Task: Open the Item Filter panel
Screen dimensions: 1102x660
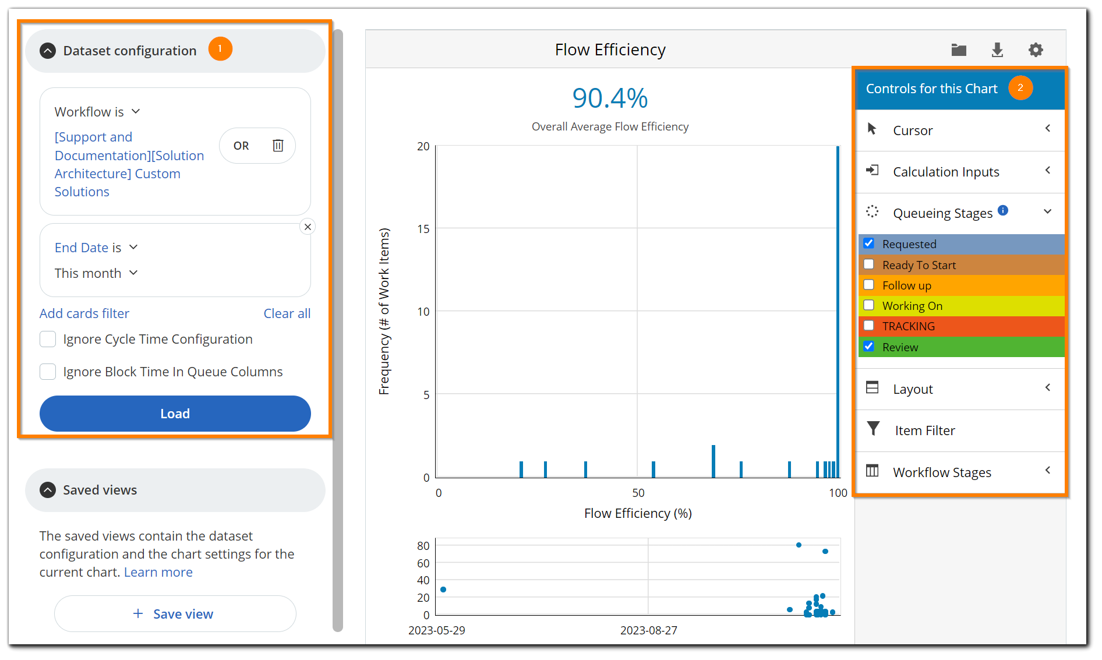Action: 924,430
